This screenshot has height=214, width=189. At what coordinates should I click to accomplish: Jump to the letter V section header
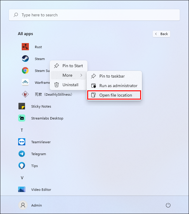pyautogui.click(x=22, y=177)
